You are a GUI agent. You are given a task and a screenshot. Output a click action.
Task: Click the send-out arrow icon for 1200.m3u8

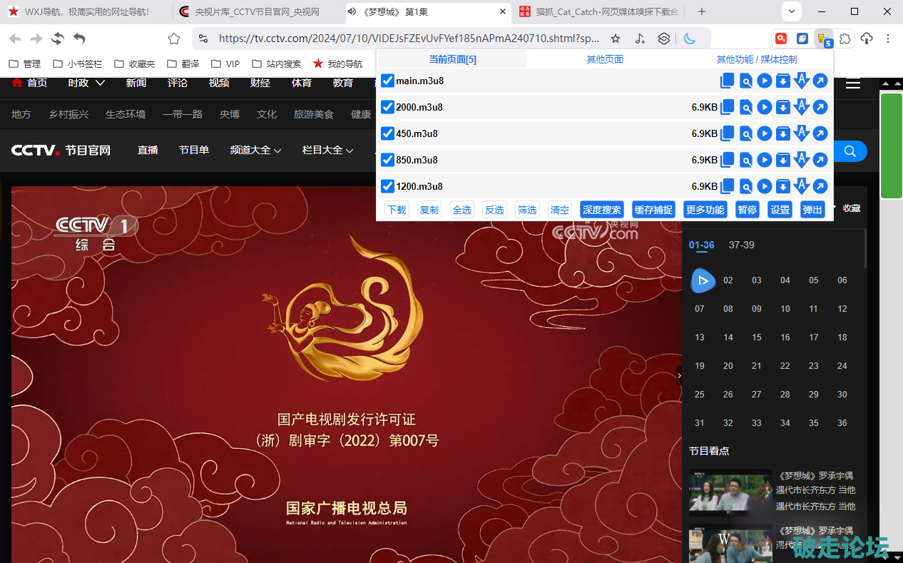pyautogui.click(x=820, y=187)
